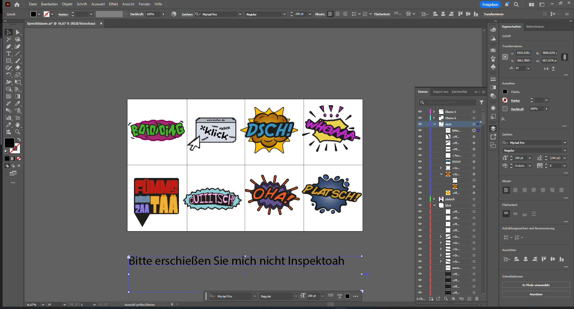574x309 pixels.
Task: Delete selection with Layers trash icon
Action: coord(477,299)
